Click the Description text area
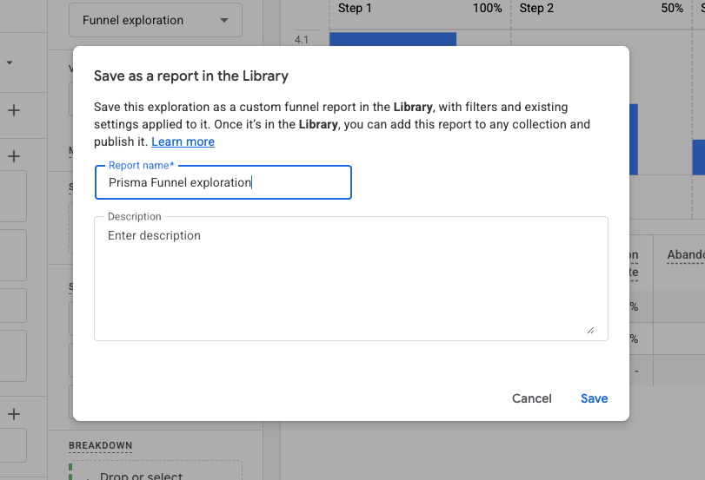Viewport: 705px width, 480px height. (350, 279)
